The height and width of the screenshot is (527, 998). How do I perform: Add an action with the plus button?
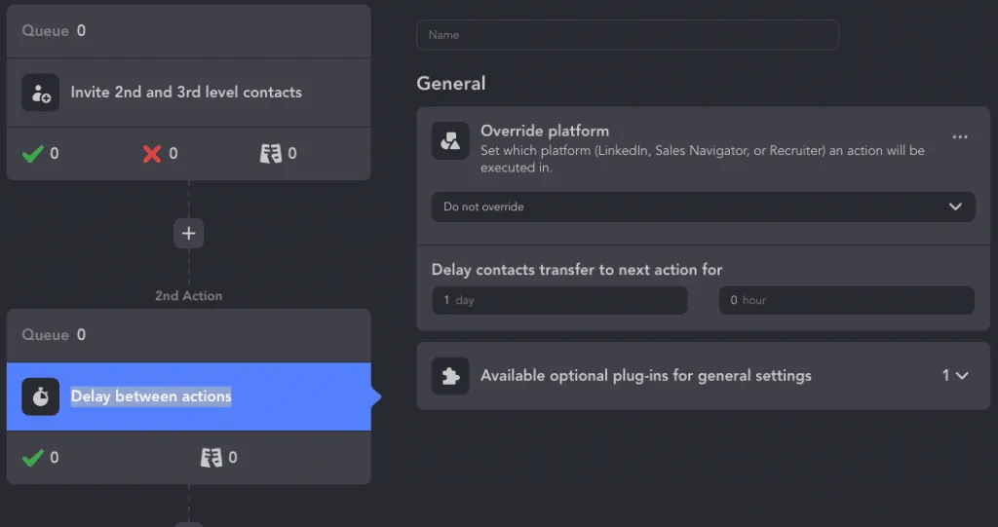(x=188, y=234)
